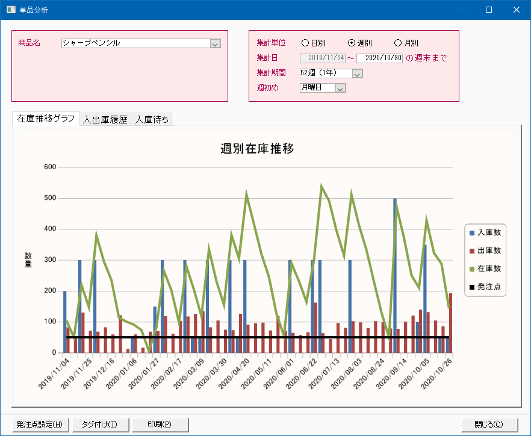Viewport: 531px width, 436px height.
Task: Select the 在庫推移グラフ tab
Action: click(x=46, y=119)
